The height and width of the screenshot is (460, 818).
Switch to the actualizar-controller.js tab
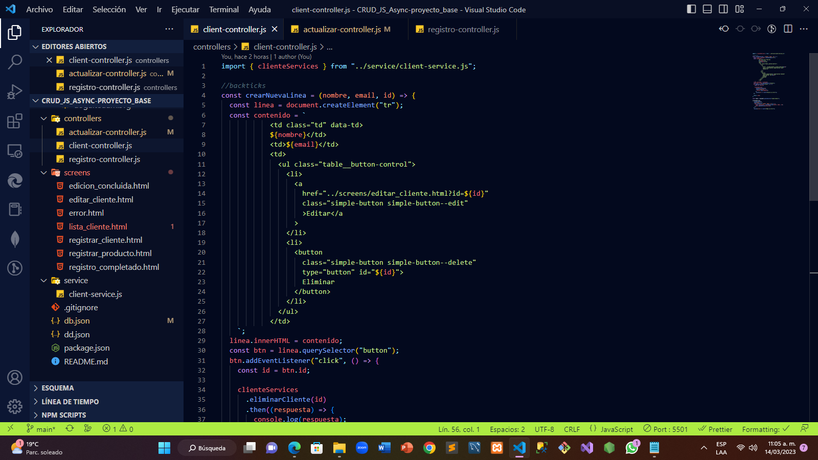346,29
